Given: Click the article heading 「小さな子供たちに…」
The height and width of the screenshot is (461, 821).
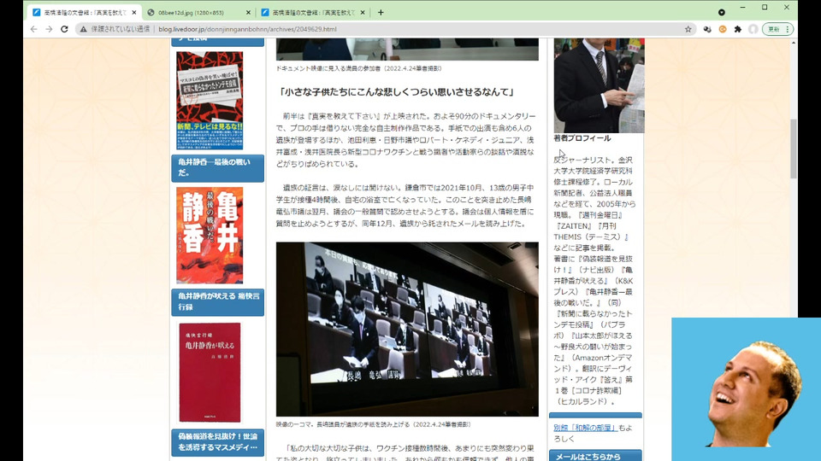Looking at the screenshot, I should pos(396,92).
